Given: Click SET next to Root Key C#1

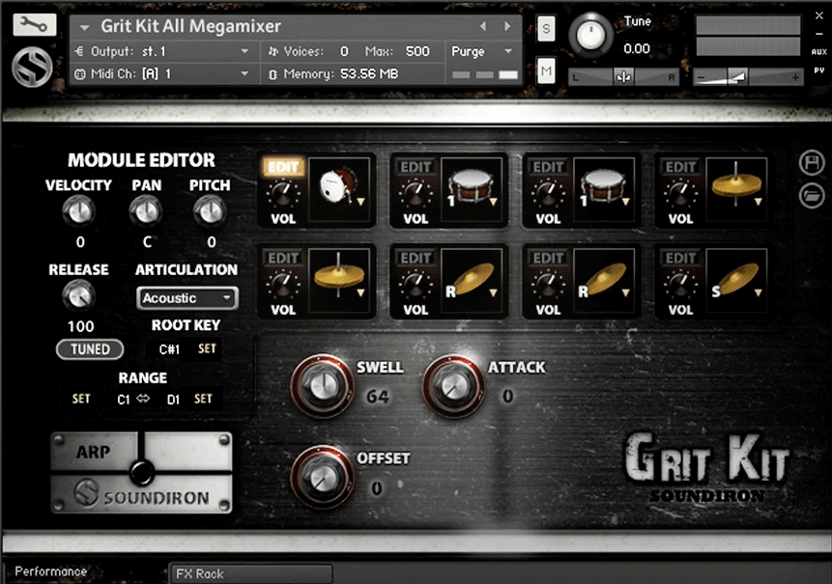Looking at the screenshot, I should (207, 348).
